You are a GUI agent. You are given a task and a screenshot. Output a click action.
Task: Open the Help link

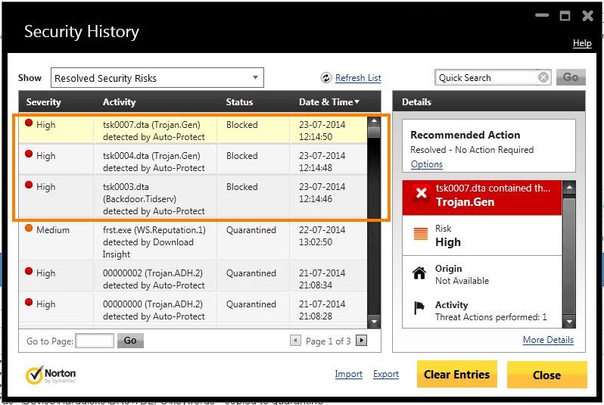pos(582,43)
